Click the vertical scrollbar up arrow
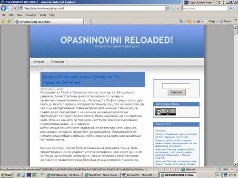The image size is (238, 178). pyautogui.click(x=236, y=27)
